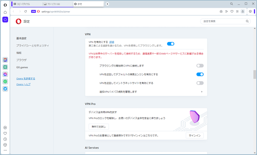257x155 pixels.
Task: Open ブラウザ settings section
Action: [x=21, y=60]
